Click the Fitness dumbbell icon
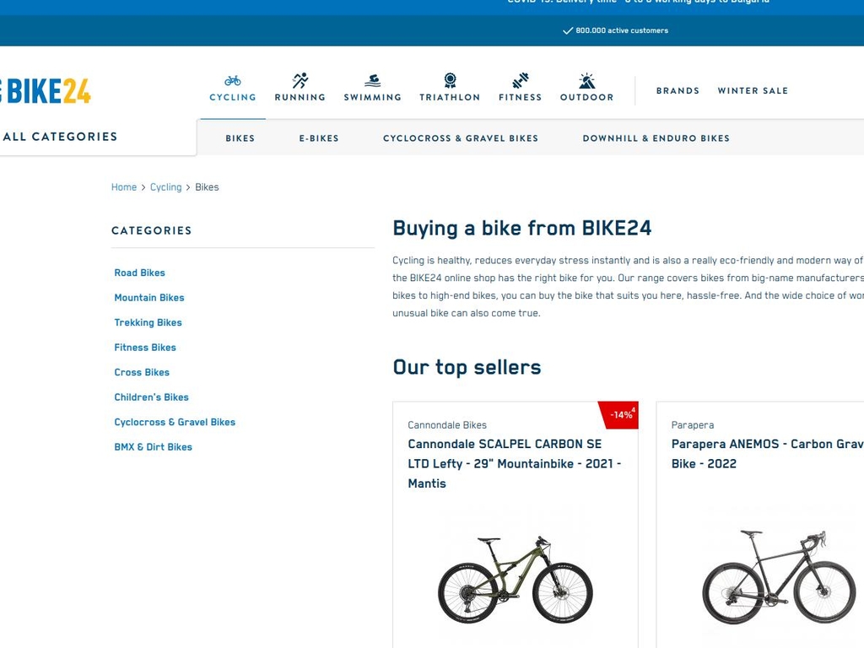Image resolution: width=864 pixels, height=648 pixels. 520,81
